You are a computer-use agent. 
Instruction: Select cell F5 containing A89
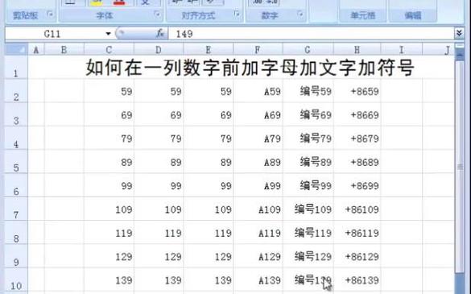258,162
